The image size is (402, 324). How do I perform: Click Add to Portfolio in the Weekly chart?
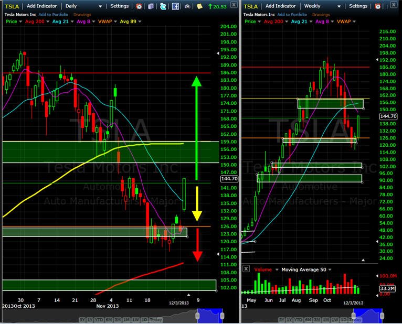coord(292,15)
